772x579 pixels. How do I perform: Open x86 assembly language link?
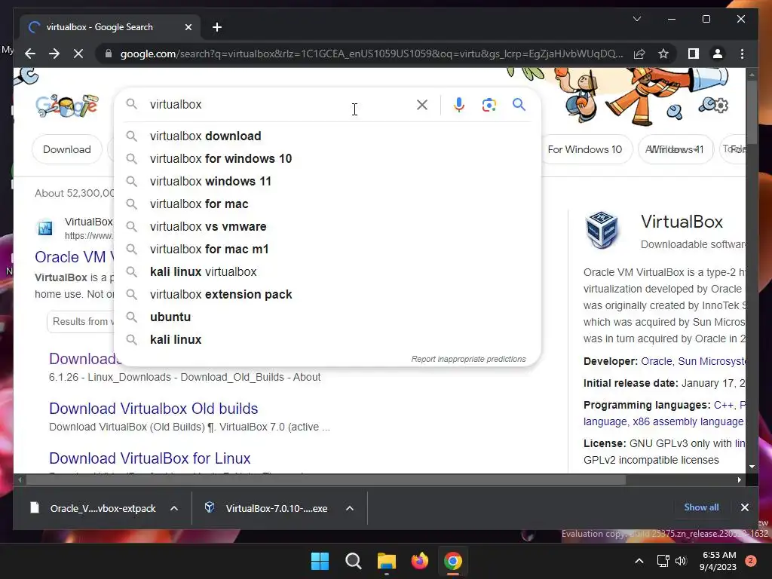[688, 421]
